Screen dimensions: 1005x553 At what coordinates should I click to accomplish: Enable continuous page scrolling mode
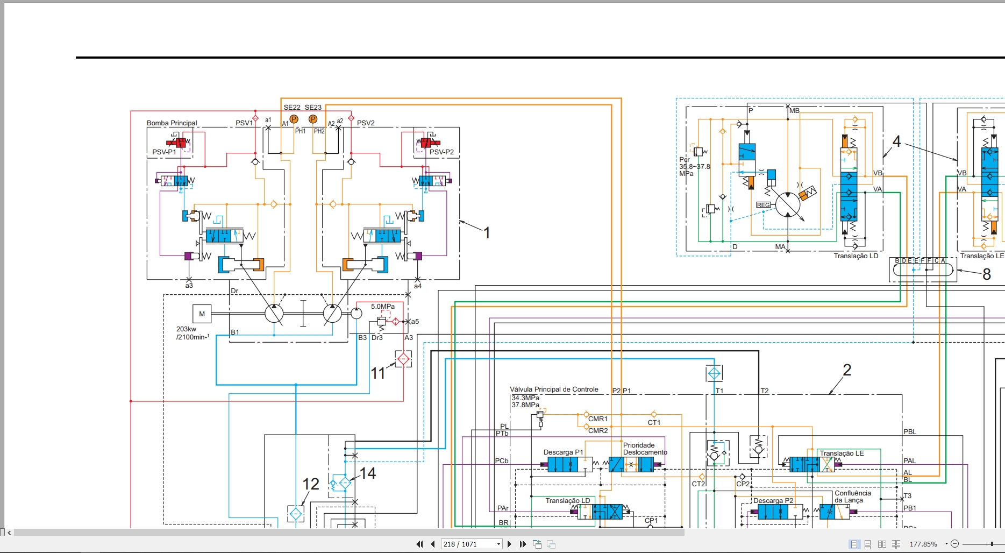click(x=867, y=544)
